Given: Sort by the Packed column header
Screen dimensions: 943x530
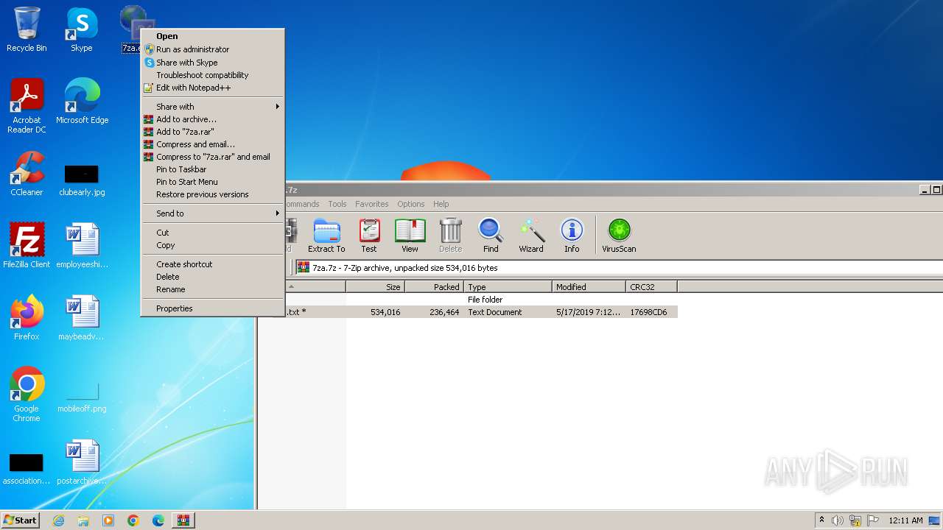Looking at the screenshot, I should [434, 287].
